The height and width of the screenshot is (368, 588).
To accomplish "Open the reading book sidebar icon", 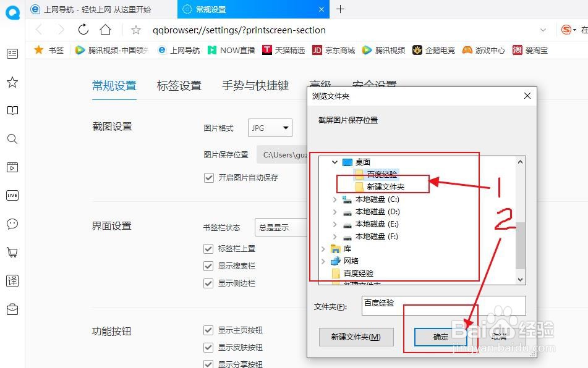I will coord(12,111).
